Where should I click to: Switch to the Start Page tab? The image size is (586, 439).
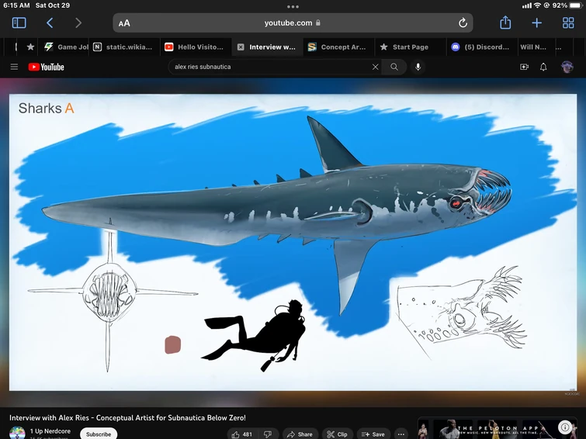point(410,47)
